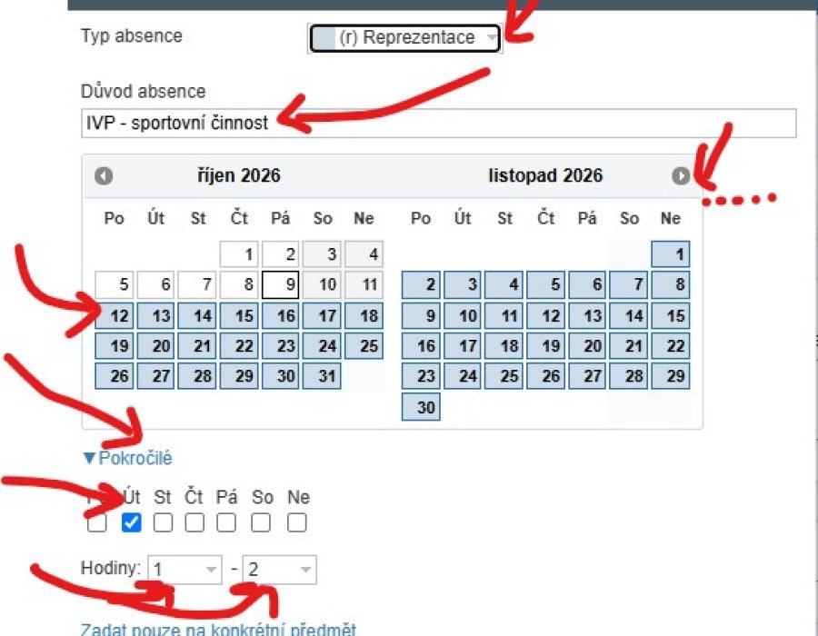Choose 18 in listopad 2026

504,346
